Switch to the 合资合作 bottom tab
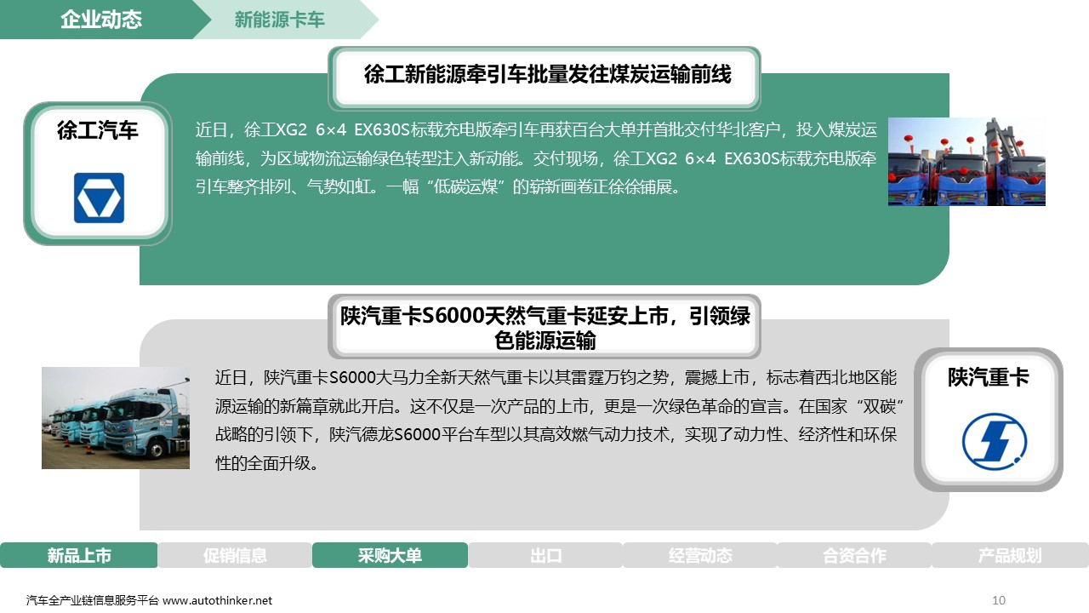The width and height of the screenshot is (1089, 613). tap(854, 555)
